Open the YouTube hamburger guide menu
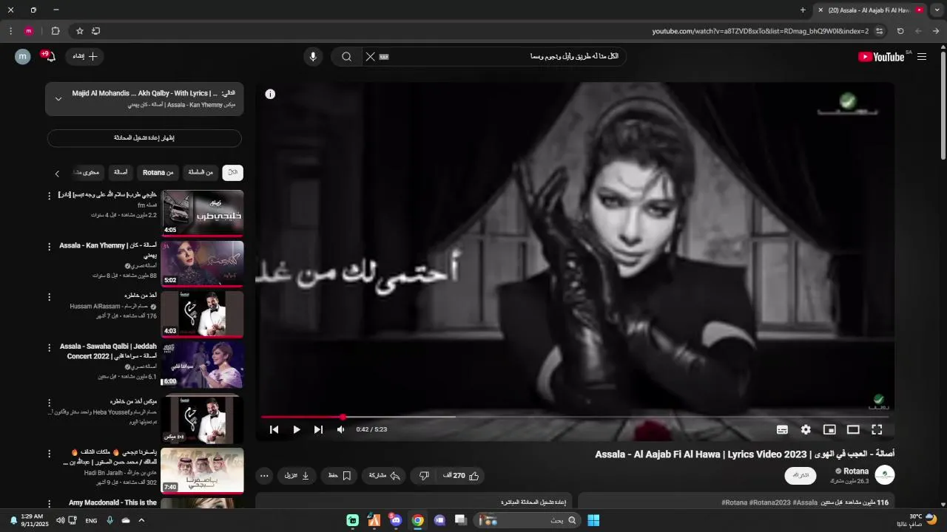The image size is (947, 532). click(922, 57)
